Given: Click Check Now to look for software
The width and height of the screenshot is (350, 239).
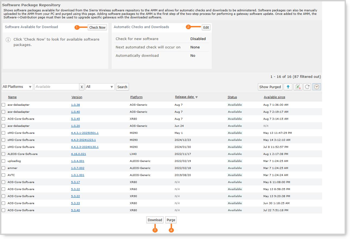Looking at the screenshot, I should tap(97, 27).
